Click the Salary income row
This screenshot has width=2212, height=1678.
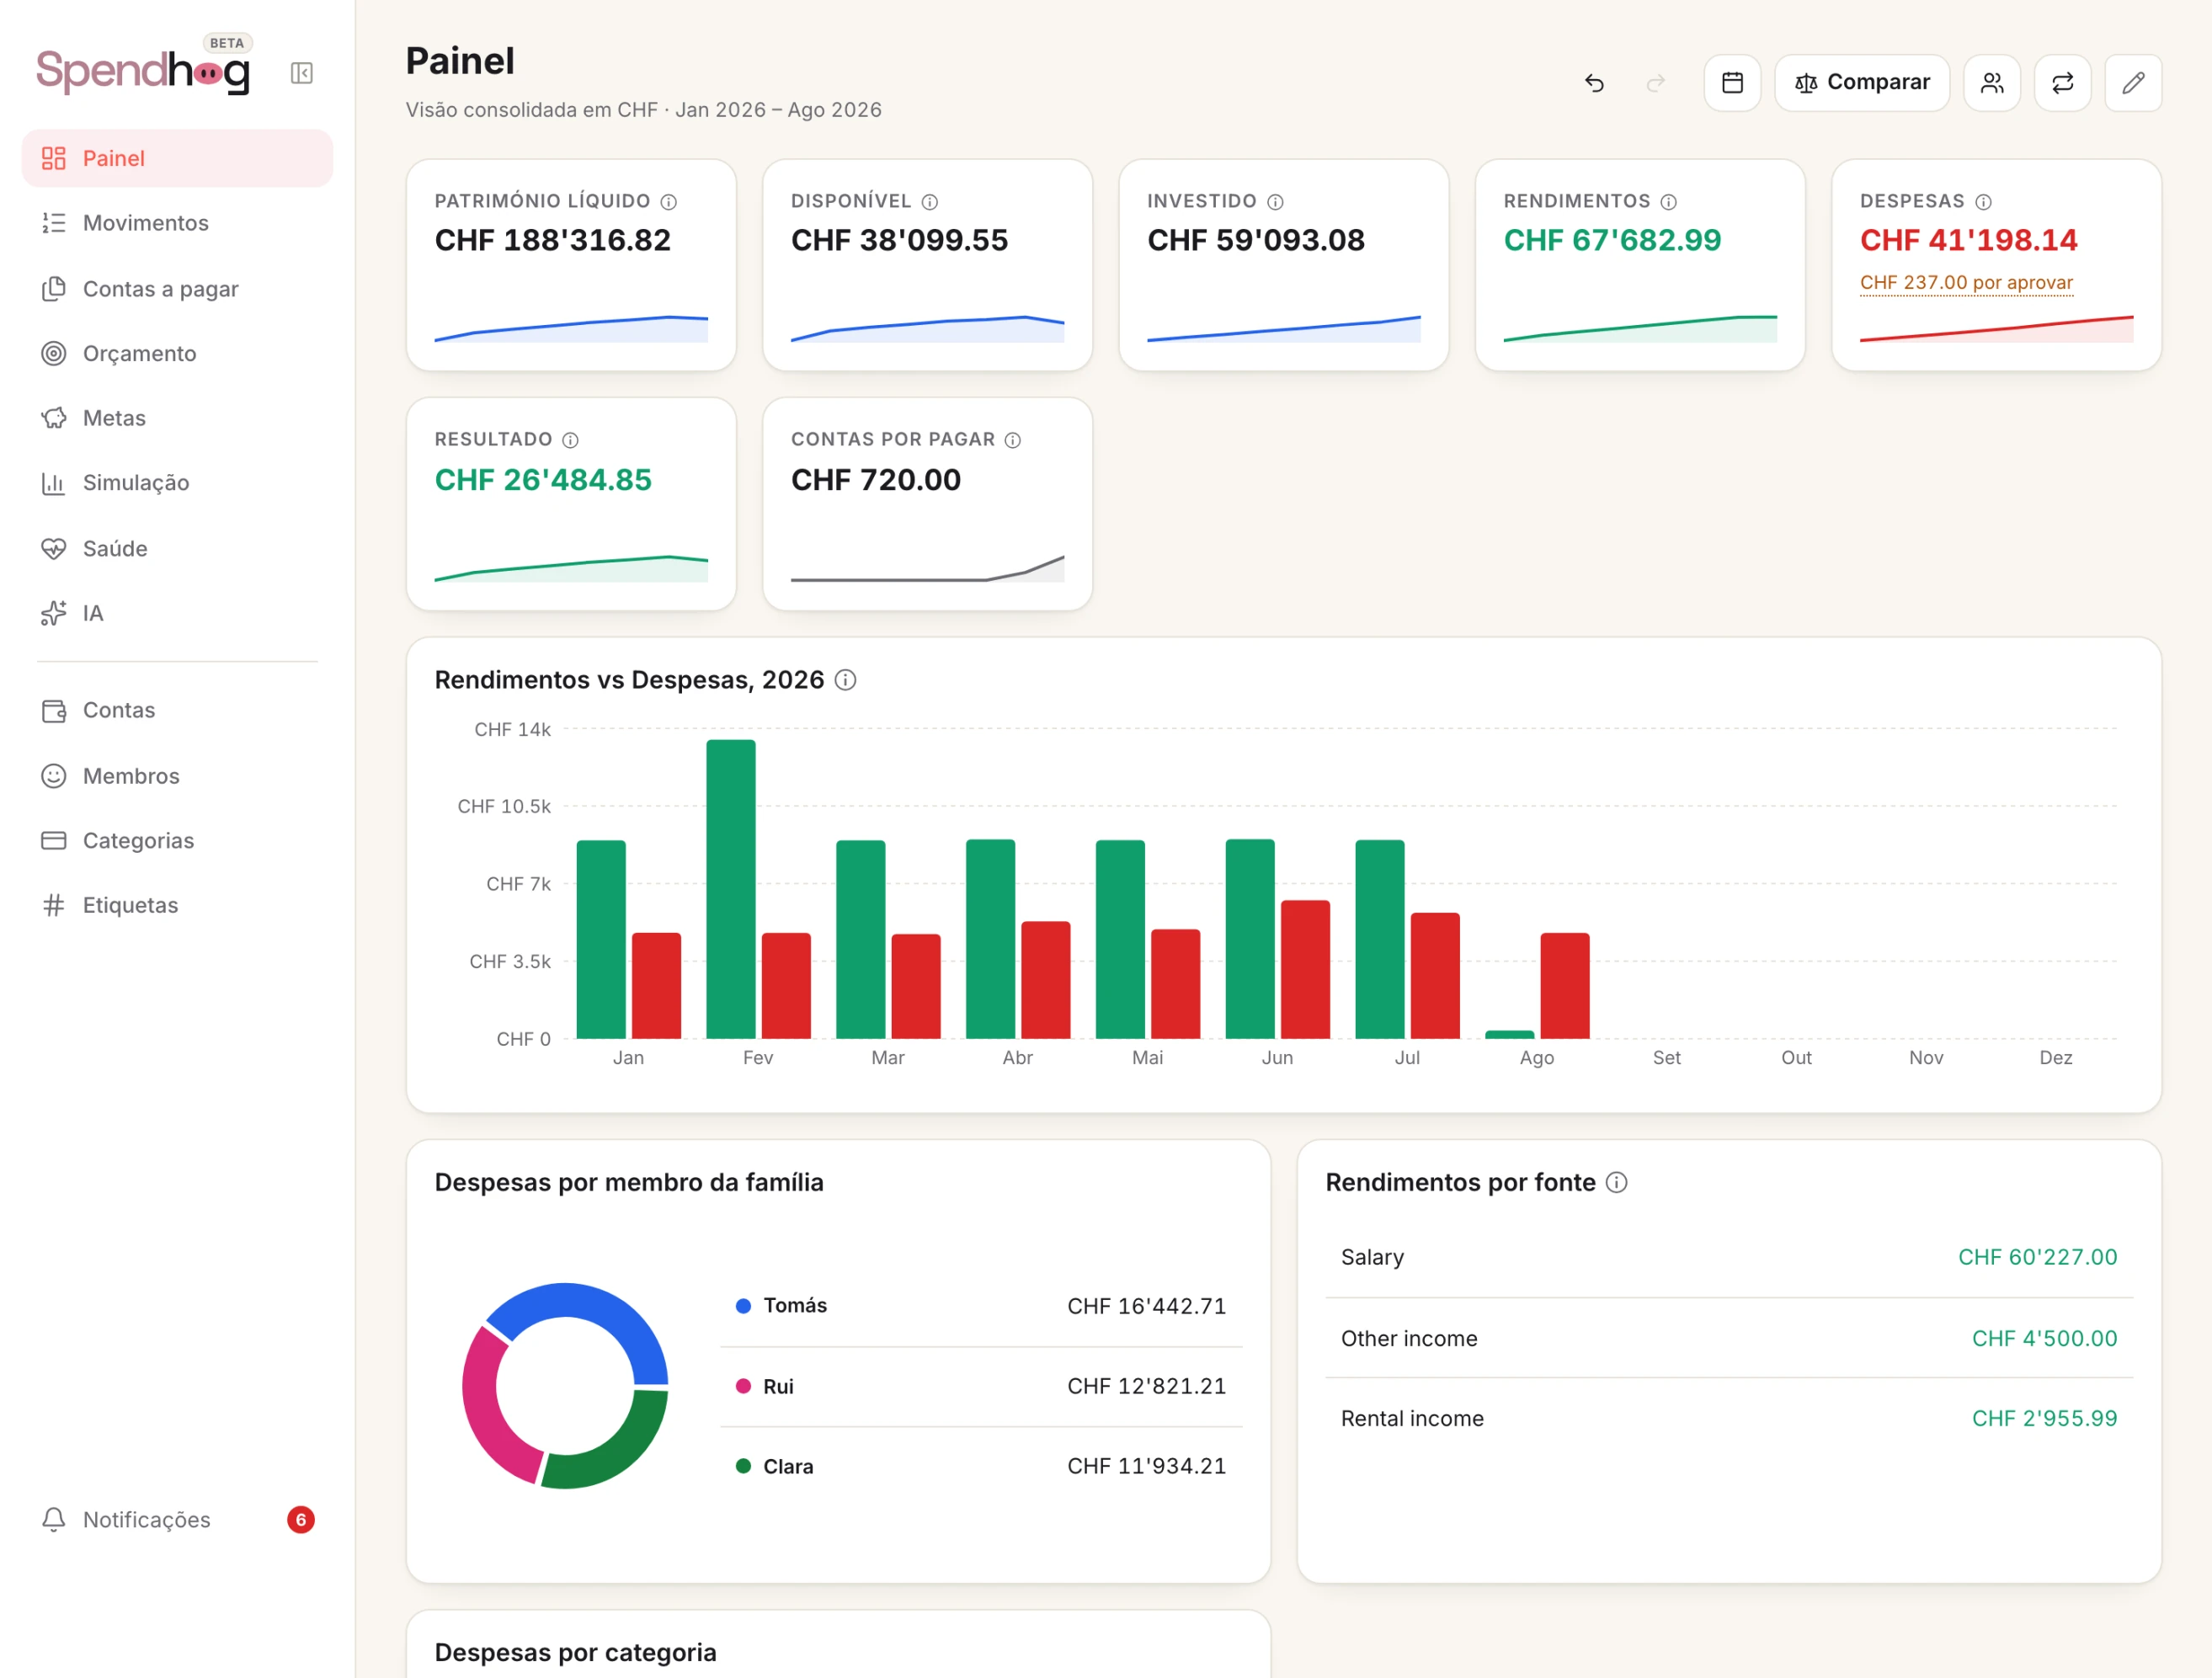click(x=1729, y=1257)
